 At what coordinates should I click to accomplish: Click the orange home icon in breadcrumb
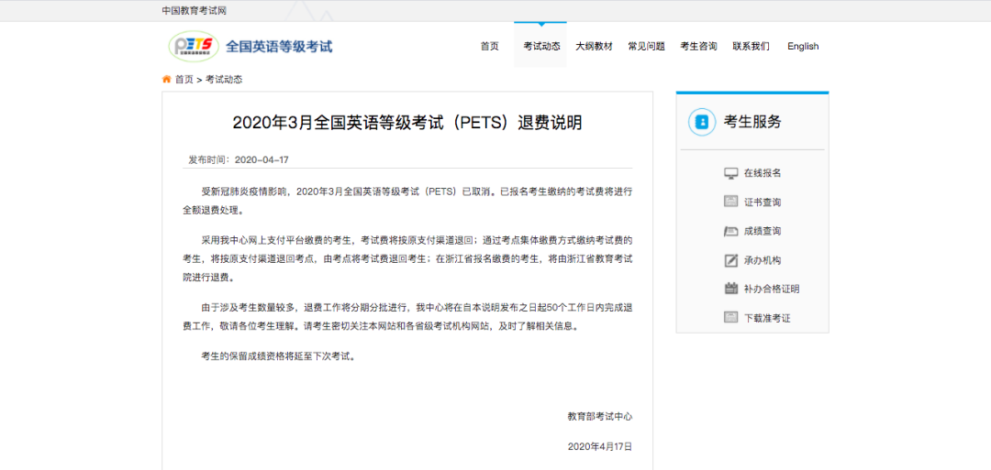tap(167, 80)
